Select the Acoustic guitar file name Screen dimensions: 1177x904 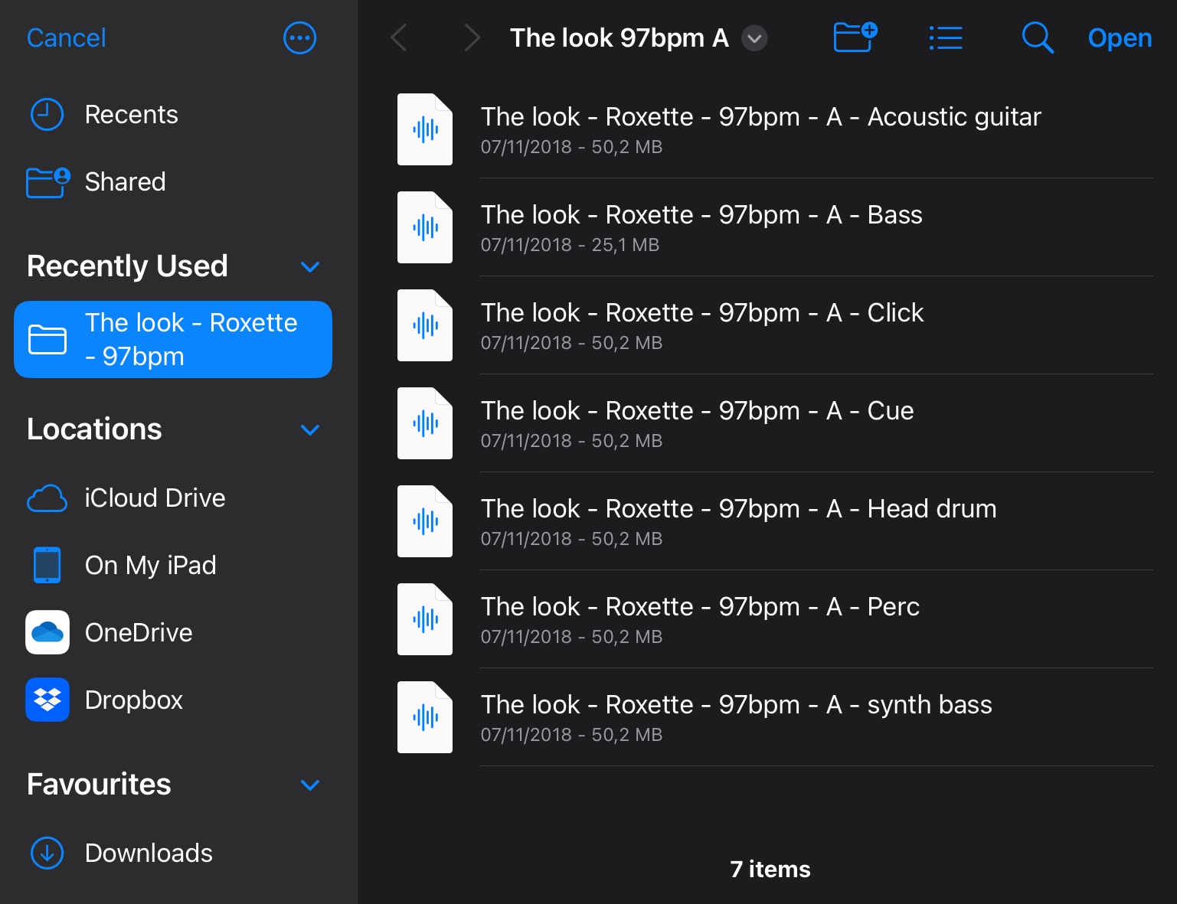point(760,116)
